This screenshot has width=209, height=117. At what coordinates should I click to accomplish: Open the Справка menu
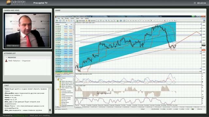[87, 18]
